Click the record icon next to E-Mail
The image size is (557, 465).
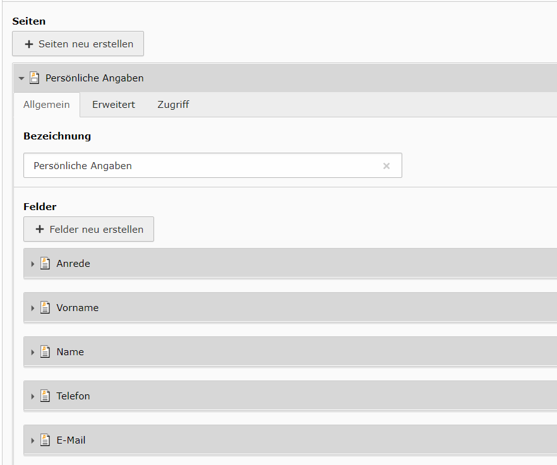45,440
